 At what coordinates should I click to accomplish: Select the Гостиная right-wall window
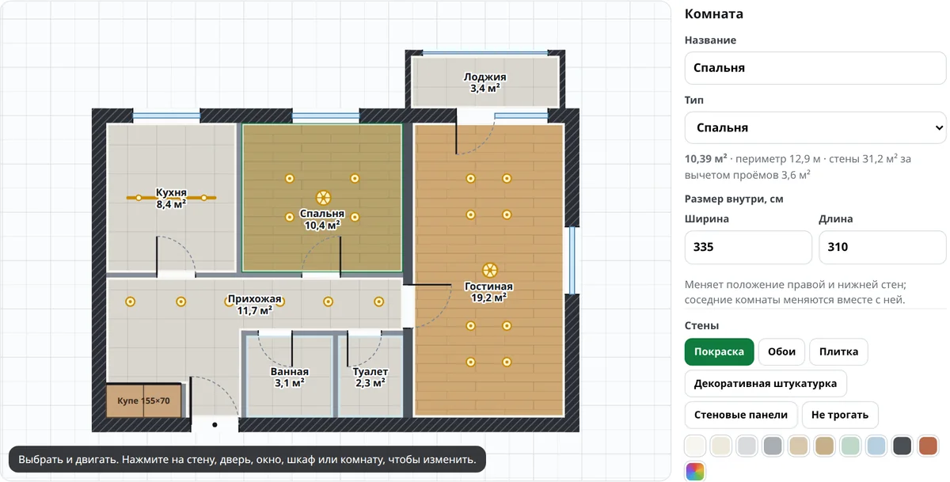(572, 260)
